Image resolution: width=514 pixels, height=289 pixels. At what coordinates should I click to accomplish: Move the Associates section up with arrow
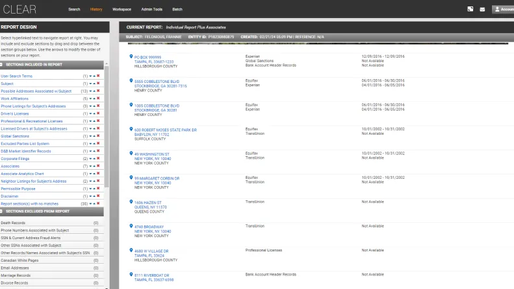[x=94, y=166]
